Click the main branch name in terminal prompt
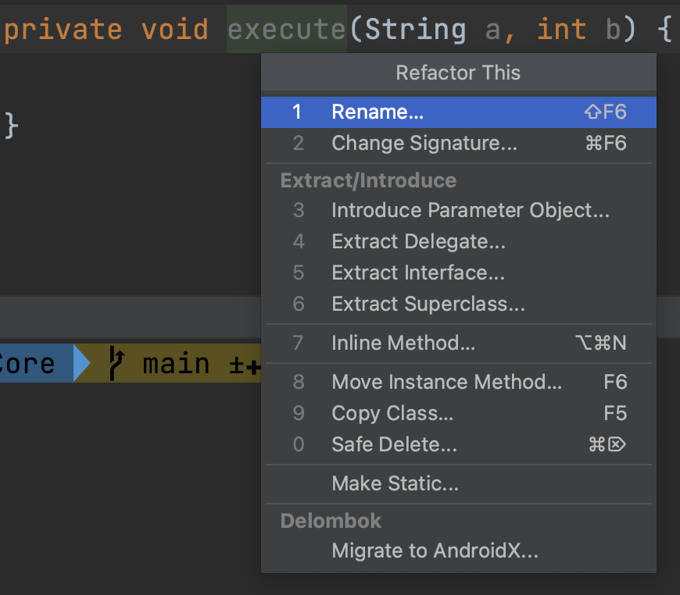The width and height of the screenshot is (680, 595). tap(177, 363)
